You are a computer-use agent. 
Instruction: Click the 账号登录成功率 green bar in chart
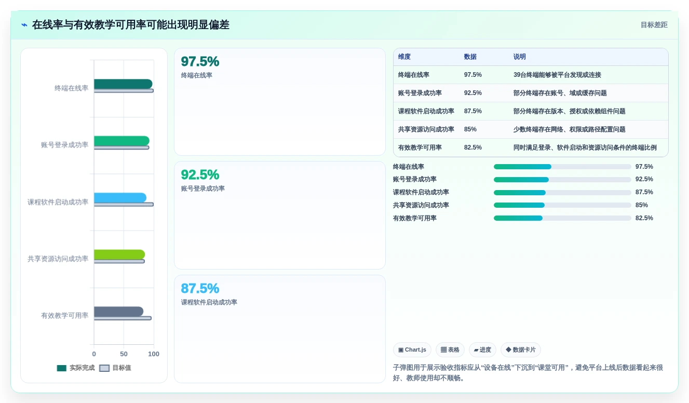121,141
